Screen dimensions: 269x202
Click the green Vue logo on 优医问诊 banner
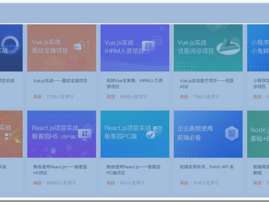(x=228, y=46)
